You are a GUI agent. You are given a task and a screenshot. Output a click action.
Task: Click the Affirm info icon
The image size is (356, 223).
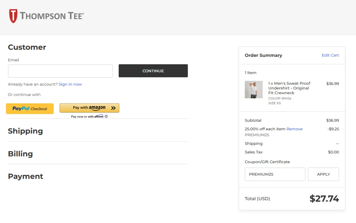coord(106,116)
